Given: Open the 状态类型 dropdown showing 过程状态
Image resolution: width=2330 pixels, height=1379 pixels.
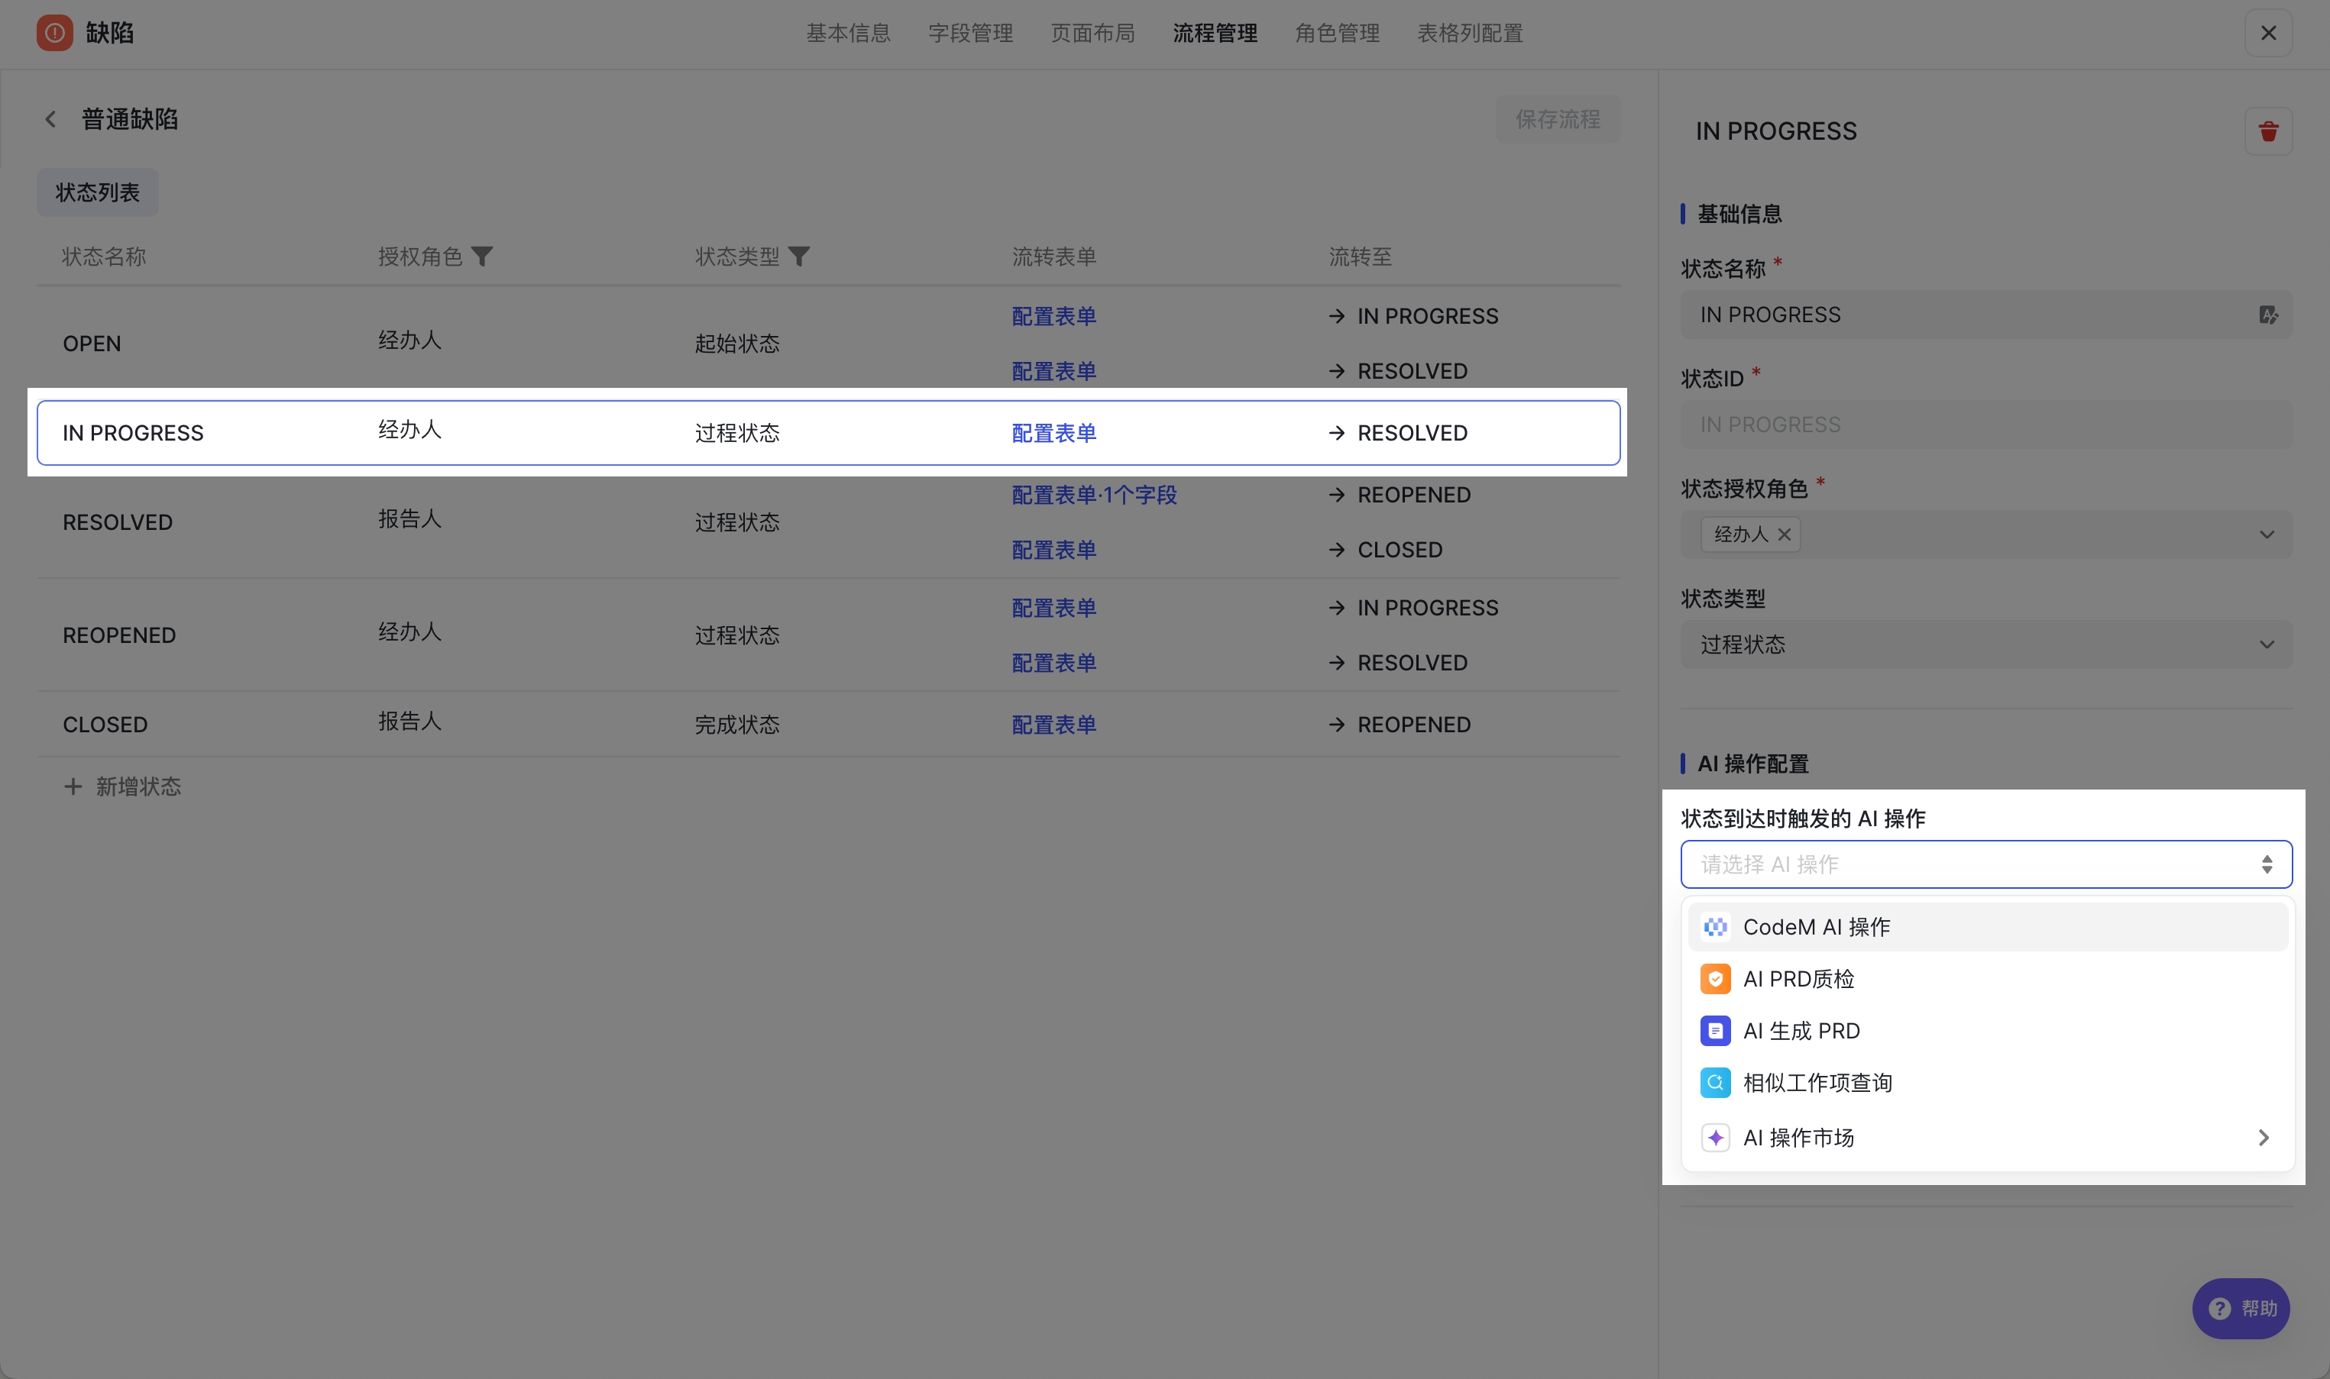Looking at the screenshot, I should pyautogui.click(x=1986, y=644).
